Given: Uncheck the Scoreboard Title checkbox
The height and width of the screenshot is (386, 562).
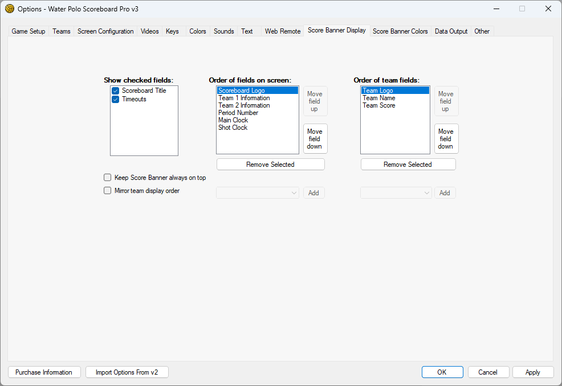Looking at the screenshot, I should point(115,91).
